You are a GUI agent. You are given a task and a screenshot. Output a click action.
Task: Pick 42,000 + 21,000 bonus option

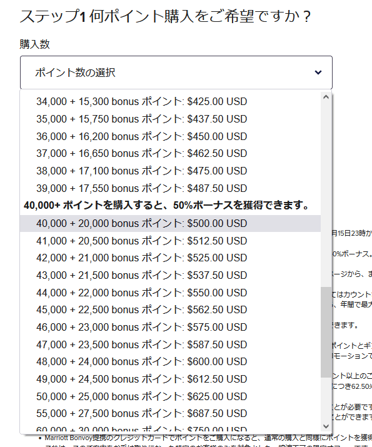[x=170, y=258]
